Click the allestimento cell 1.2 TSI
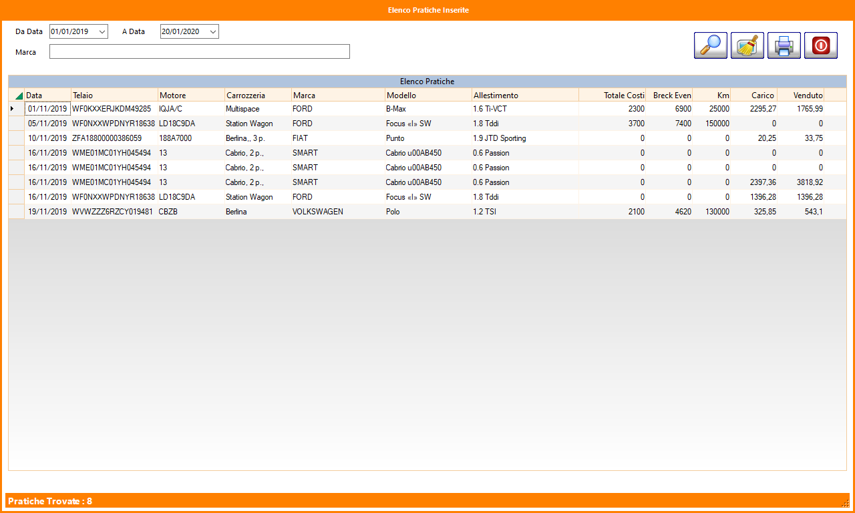This screenshot has height=513, width=855. coord(525,211)
